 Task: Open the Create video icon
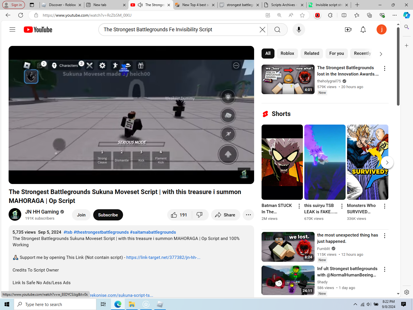[348, 30]
